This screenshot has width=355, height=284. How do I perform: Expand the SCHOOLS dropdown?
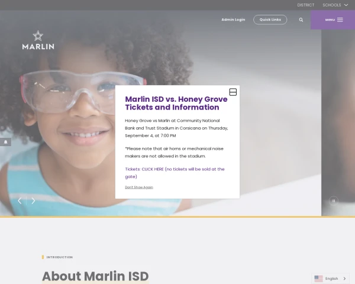[335, 5]
